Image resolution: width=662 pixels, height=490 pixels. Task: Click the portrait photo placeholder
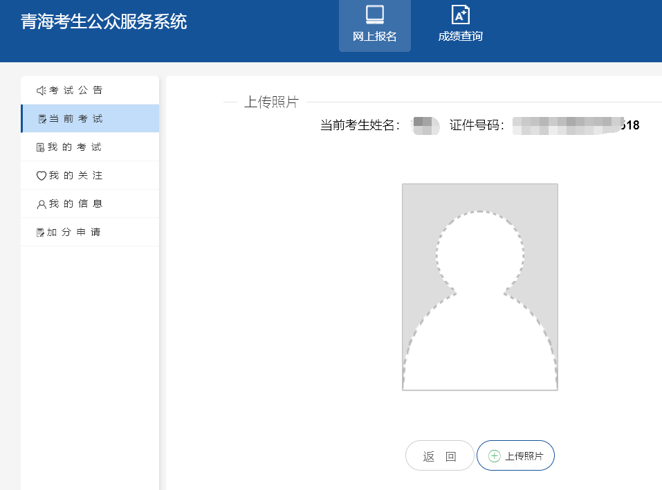(479, 287)
